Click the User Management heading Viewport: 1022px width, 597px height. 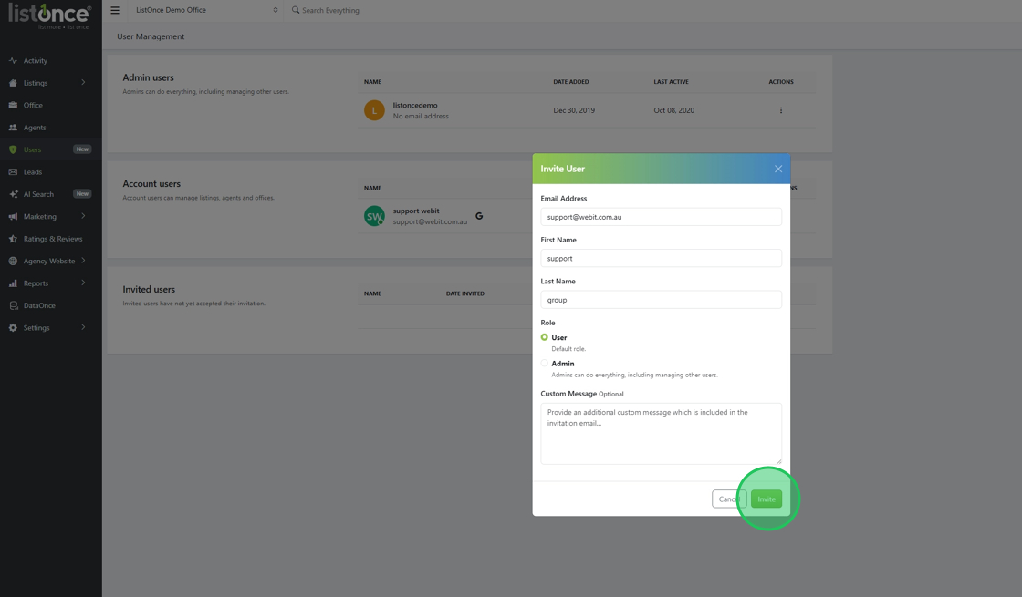click(x=151, y=36)
